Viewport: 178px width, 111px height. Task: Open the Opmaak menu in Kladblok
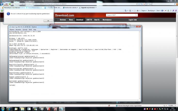coord(25,30)
